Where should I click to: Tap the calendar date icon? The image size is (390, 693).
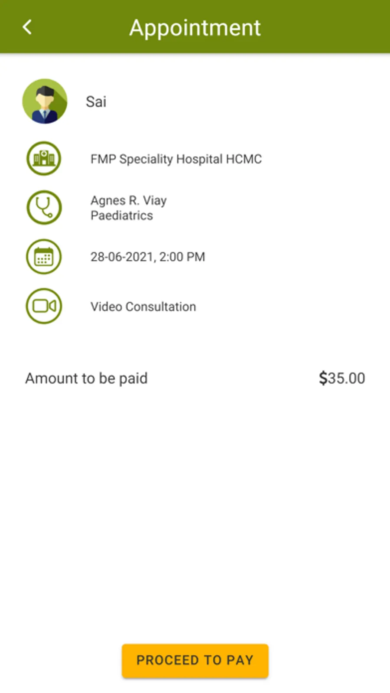(44, 257)
